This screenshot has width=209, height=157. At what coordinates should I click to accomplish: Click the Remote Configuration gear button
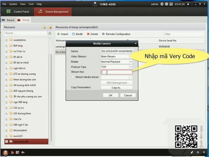[x=116, y=34]
